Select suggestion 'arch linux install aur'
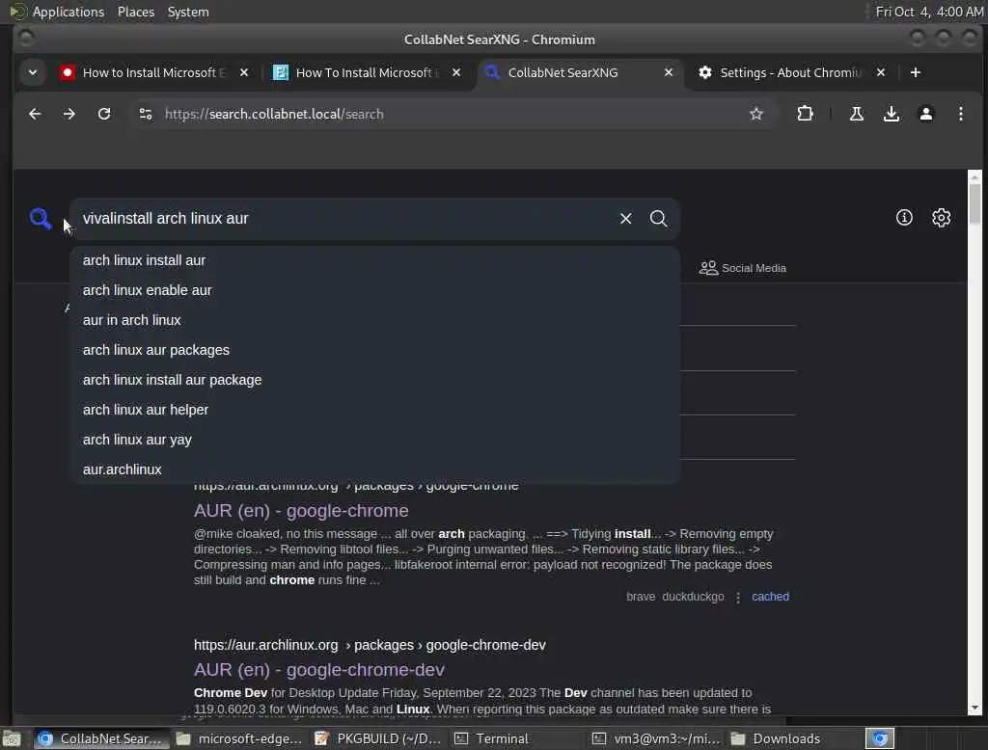This screenshot has height=750, width=988. click(375, 260)
